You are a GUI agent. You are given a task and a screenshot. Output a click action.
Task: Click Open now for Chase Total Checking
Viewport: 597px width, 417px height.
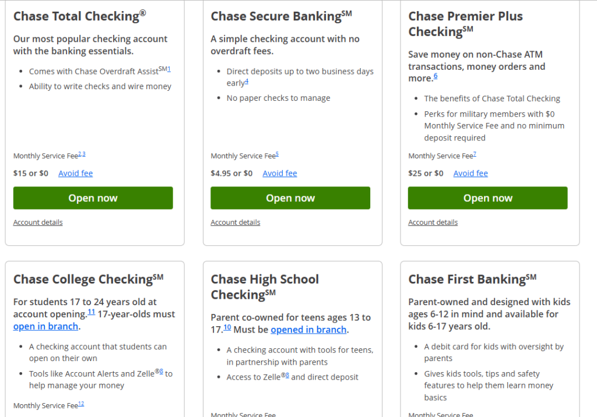click(x=93, y=198)
